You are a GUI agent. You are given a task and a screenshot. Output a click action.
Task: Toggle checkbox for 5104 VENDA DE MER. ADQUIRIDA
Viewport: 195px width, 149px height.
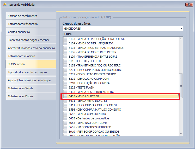[x=65, y=43]
